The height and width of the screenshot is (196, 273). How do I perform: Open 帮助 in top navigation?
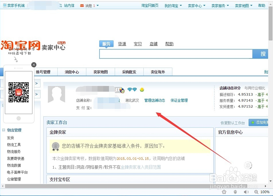(x=262, y=5)
